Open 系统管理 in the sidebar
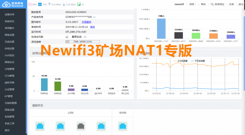This screenshot has width=245, height=135. [10, 117]
